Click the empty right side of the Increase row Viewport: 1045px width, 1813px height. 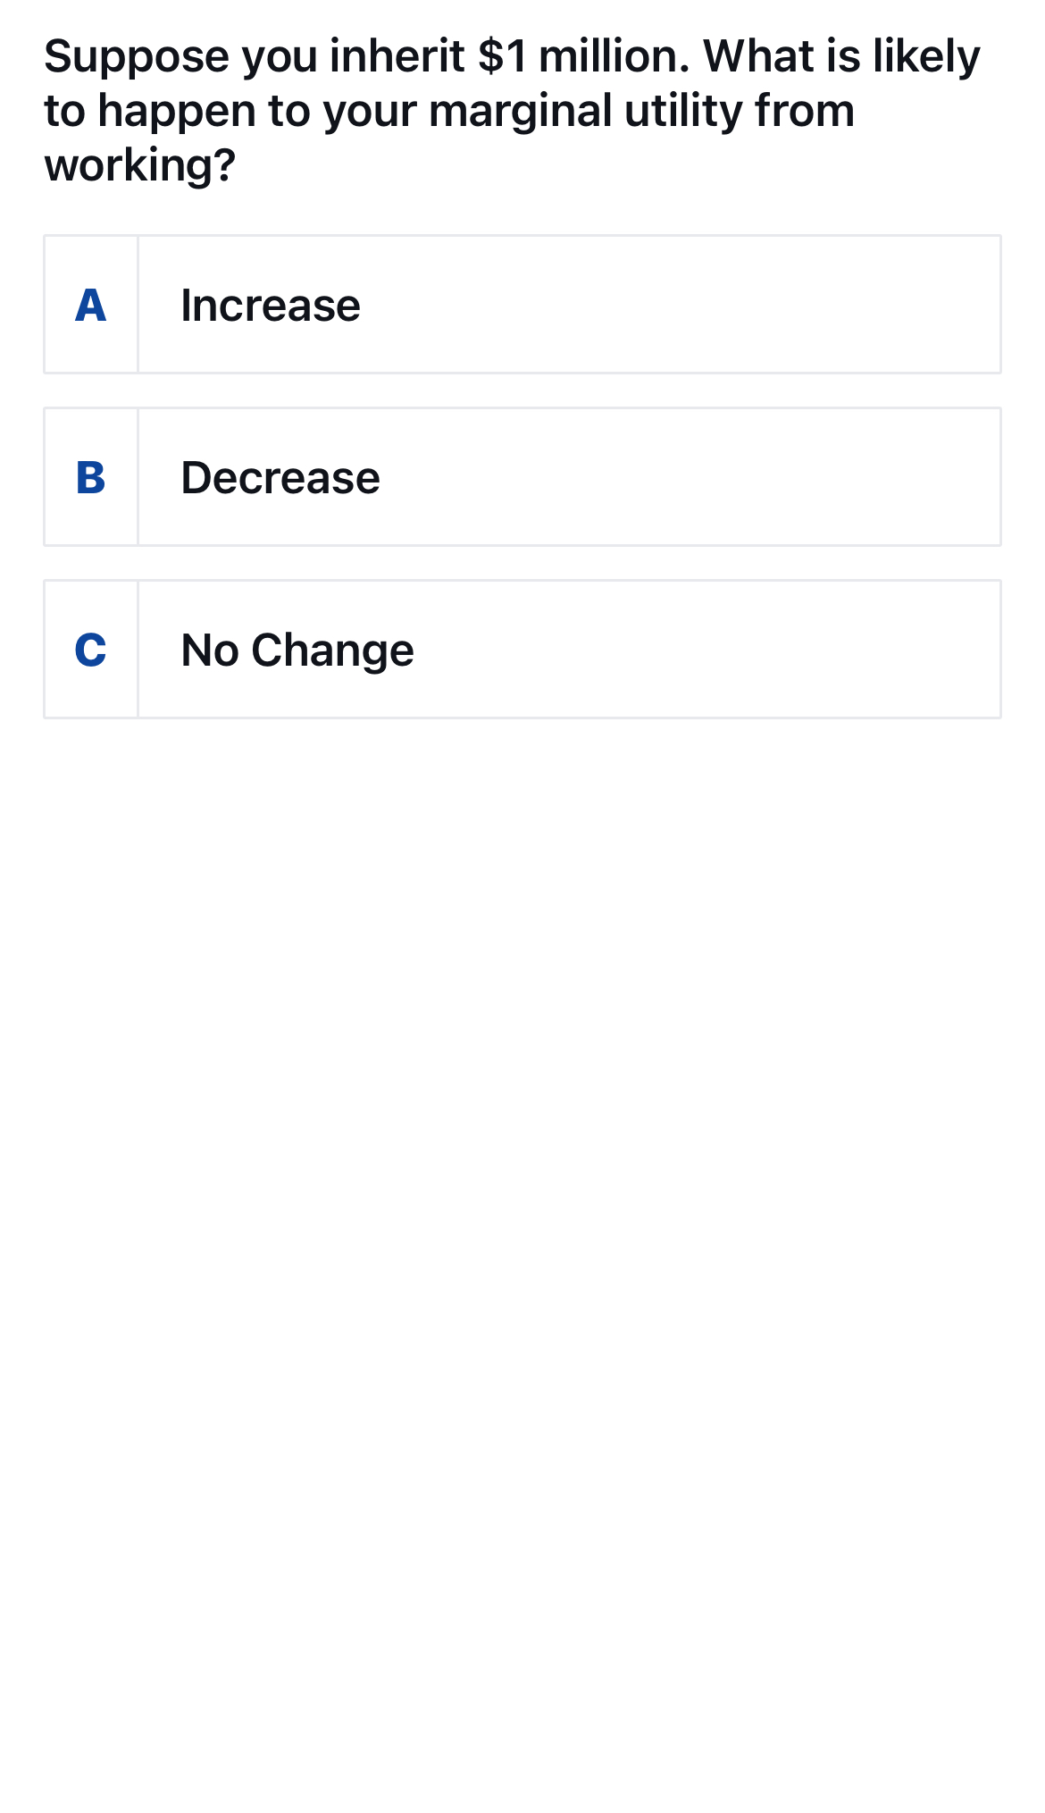[759, 305]
